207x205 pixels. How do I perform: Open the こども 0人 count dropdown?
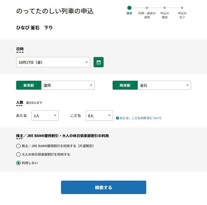pyautogui.click(x=99, y=116)
